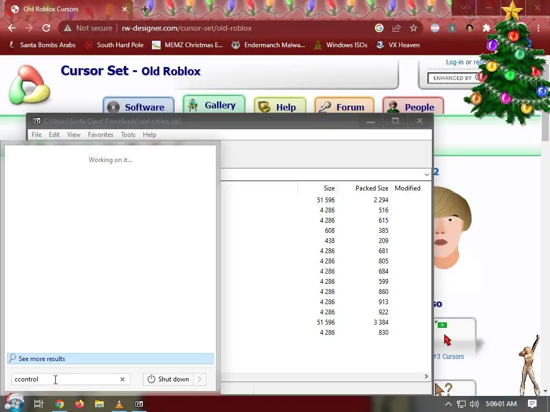550x412 pixels.
Task: Open South Hard Pole bookmark
Action: coord(115,45)
